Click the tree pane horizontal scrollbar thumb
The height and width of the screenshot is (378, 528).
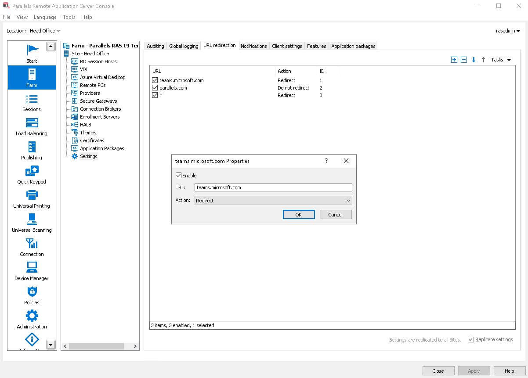pyautogui.click(x=96, y=346)
